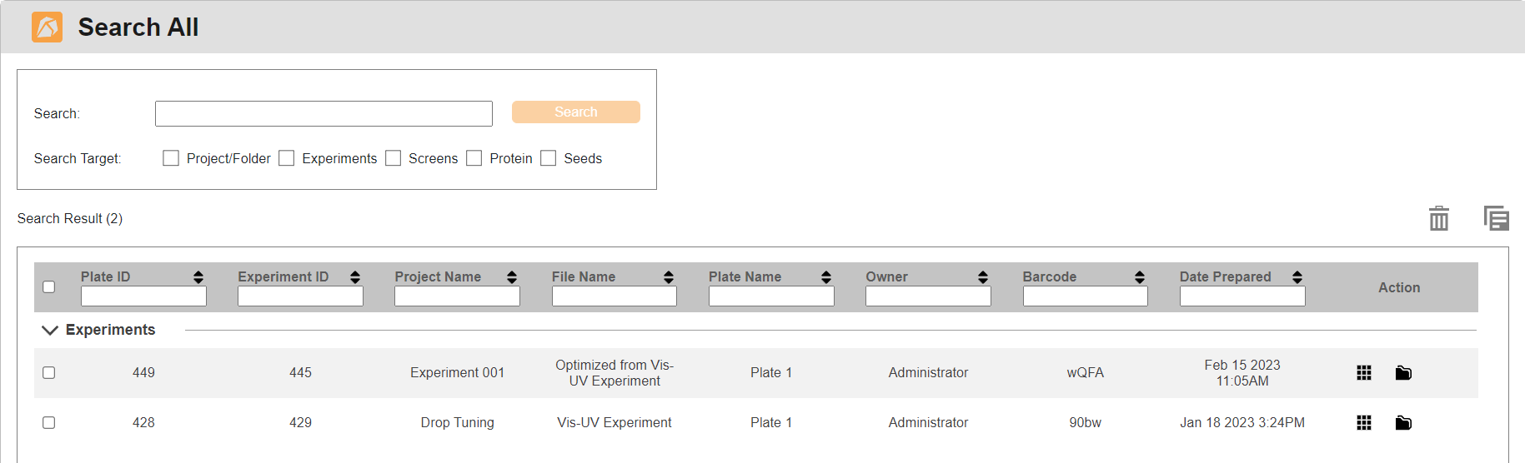This screenshot has height=463, width=1525.
Task: Tick the Seeds search target checkbox
Action: point(549,158)
